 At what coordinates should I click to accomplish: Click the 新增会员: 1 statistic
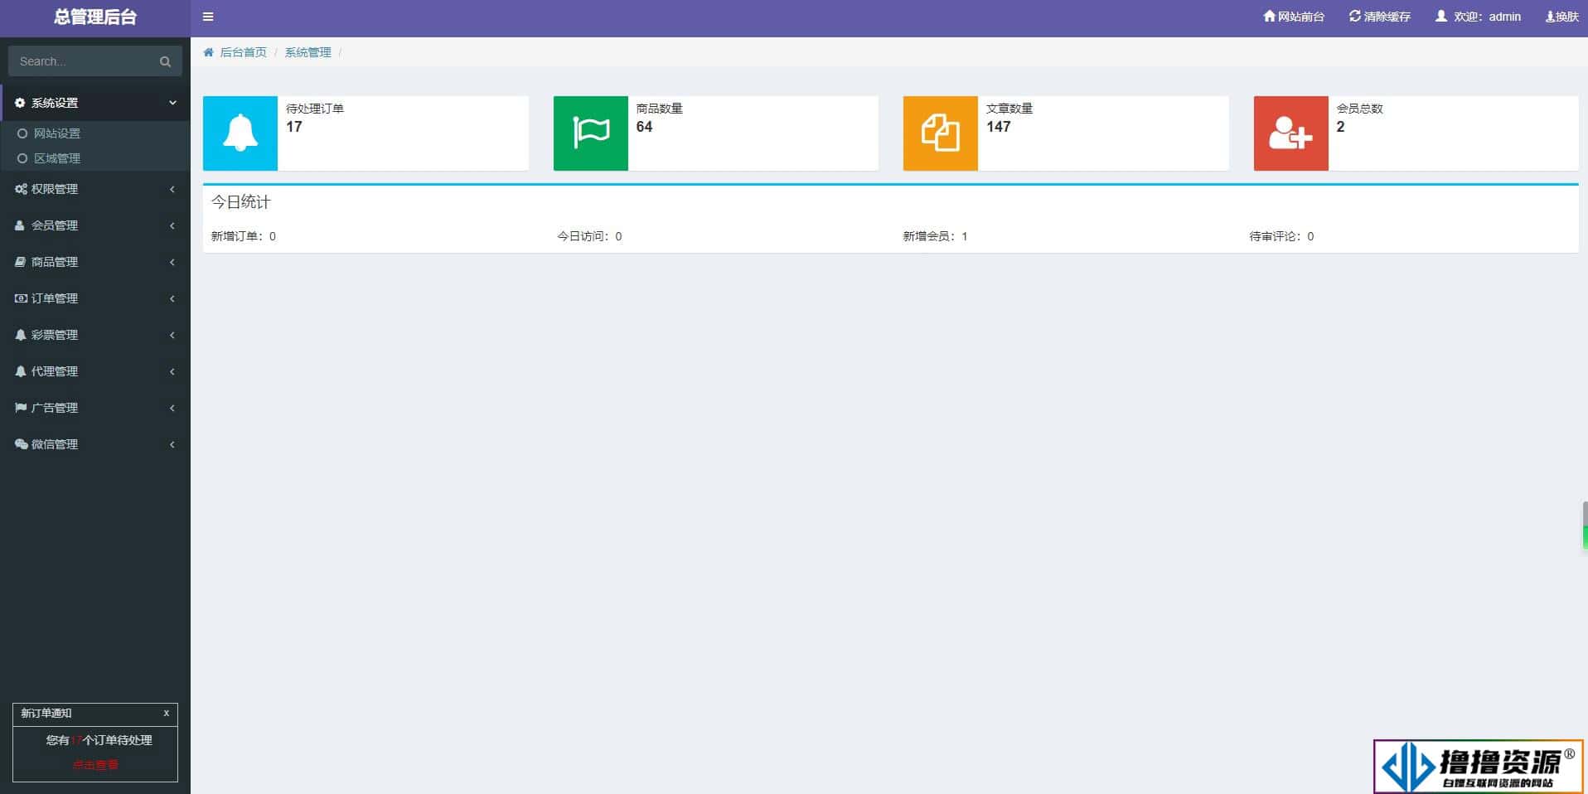[936, 236]
